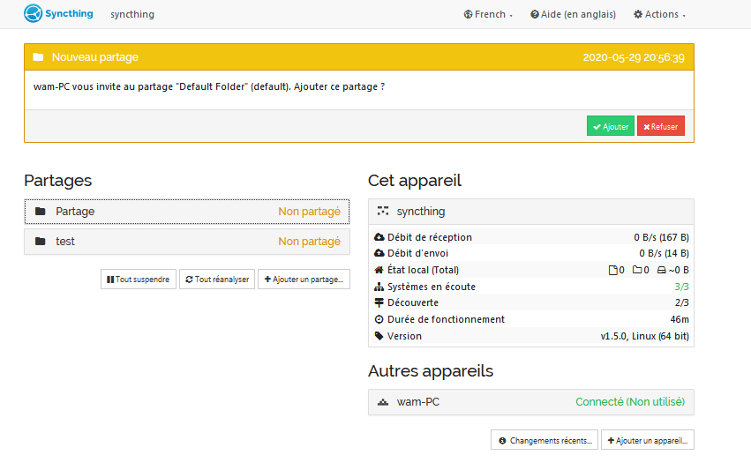Open the French language dropdown
Viewport: 751px width, 470px height.
(489, 14)
